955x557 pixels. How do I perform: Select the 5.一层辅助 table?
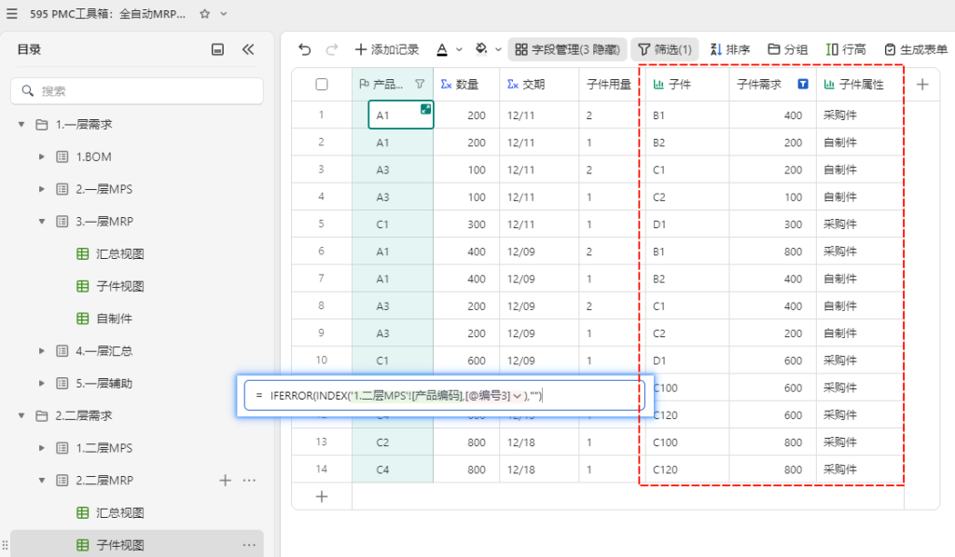click(104, 383)
